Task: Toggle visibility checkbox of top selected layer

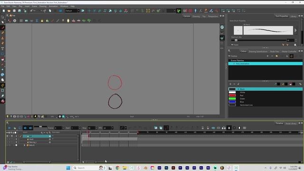Action: coord(8,136)
